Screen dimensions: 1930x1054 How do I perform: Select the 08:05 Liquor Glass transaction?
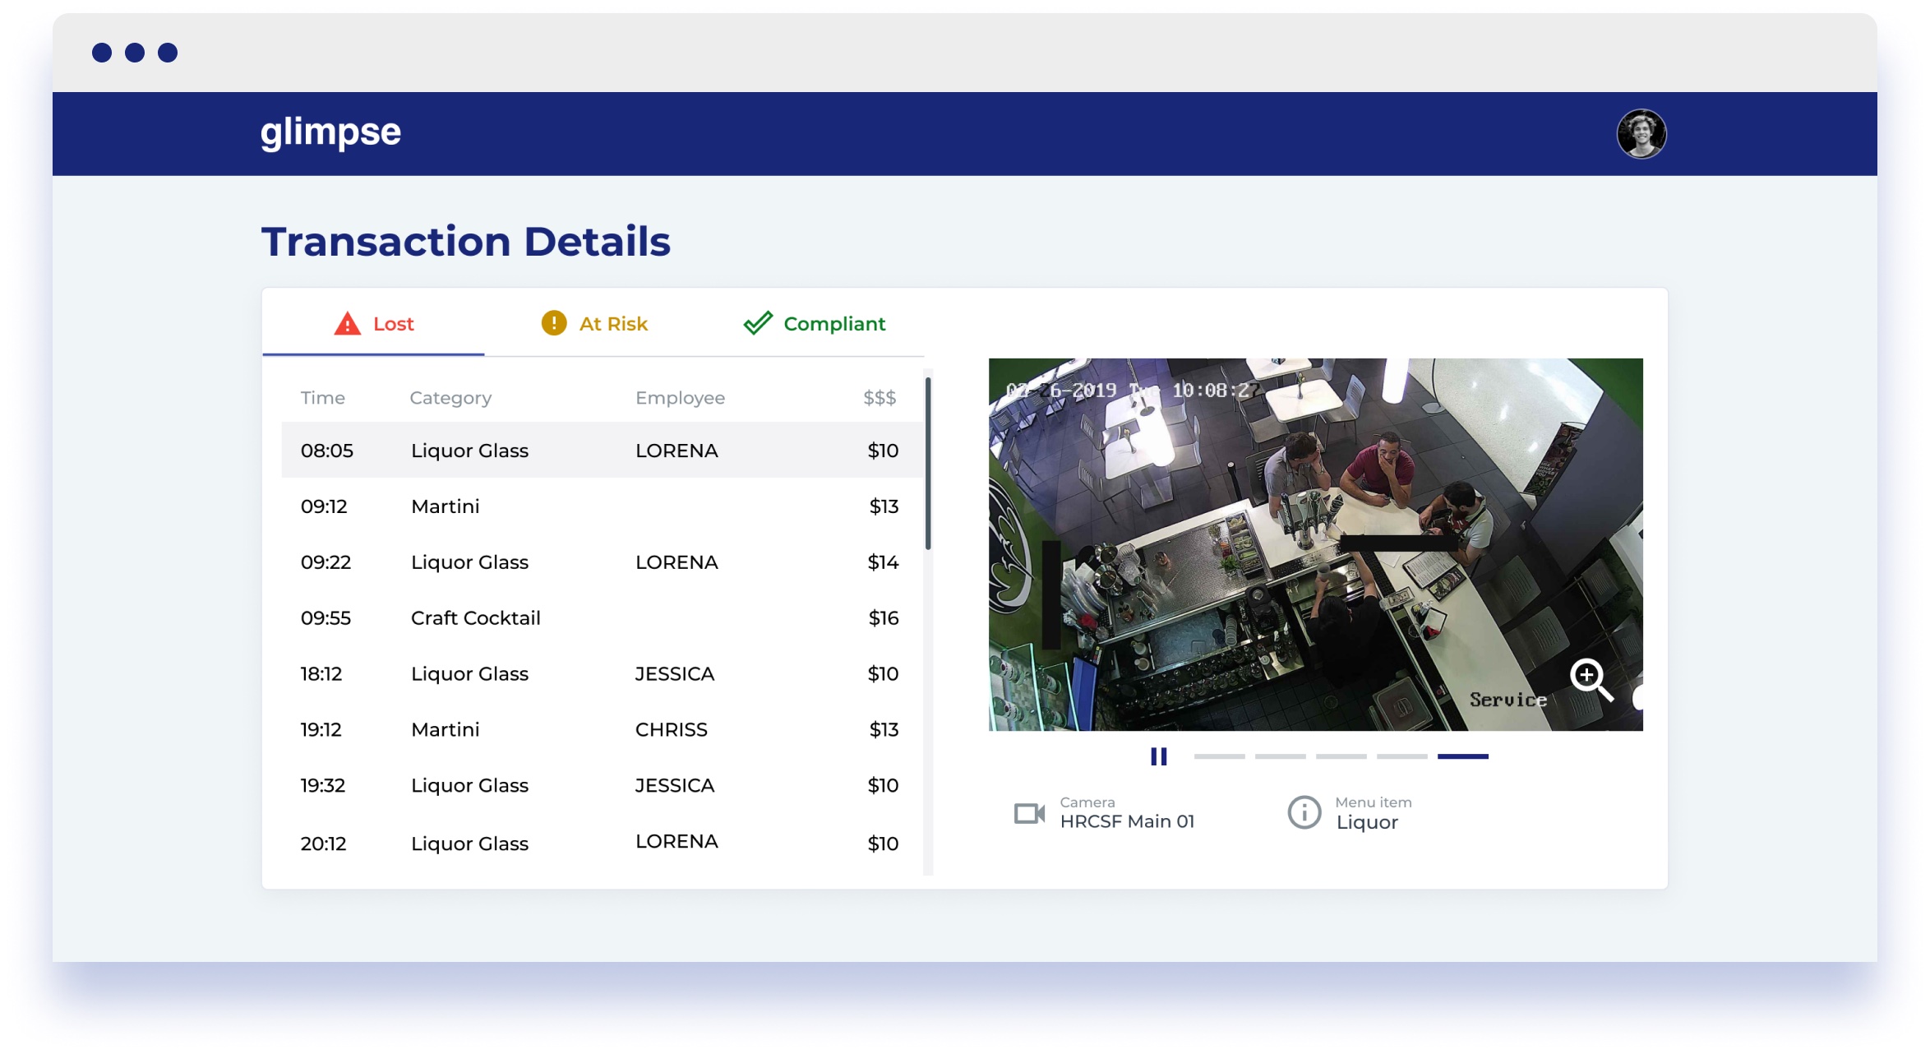(602, 451)
